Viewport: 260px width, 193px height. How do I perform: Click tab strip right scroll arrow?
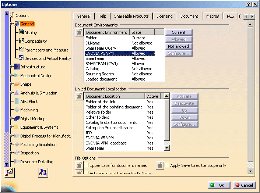coord(252,17)
